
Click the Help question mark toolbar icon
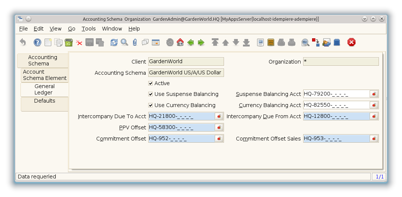tap(38, 42)
